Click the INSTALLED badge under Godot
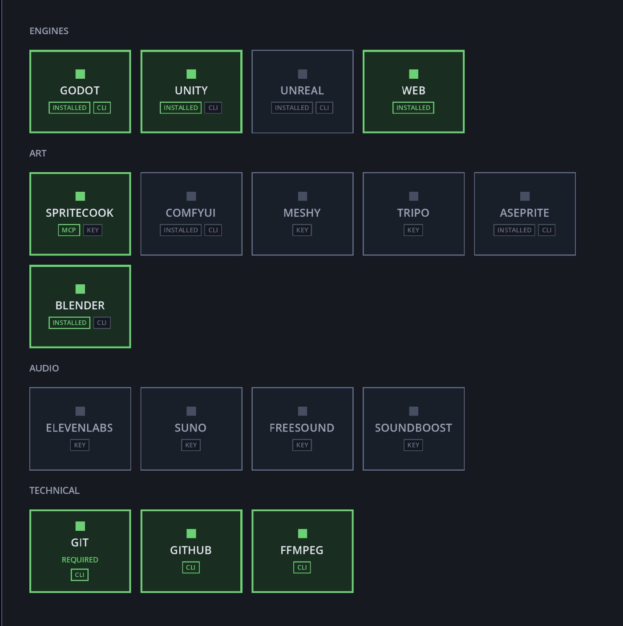This screenshot has width=623, height=626. point(69,108)
